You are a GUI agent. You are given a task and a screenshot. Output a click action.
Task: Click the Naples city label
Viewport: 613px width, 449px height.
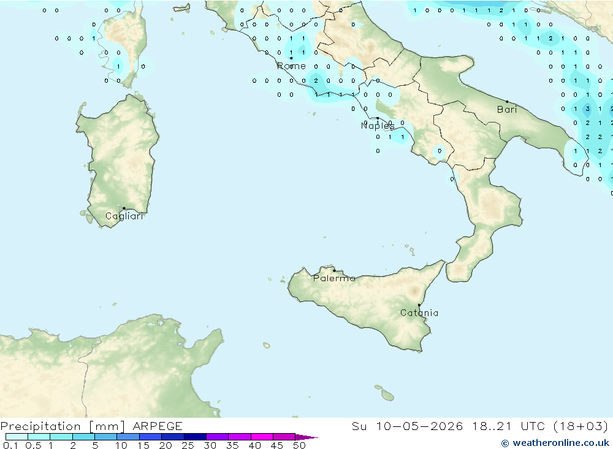(378, 126)
